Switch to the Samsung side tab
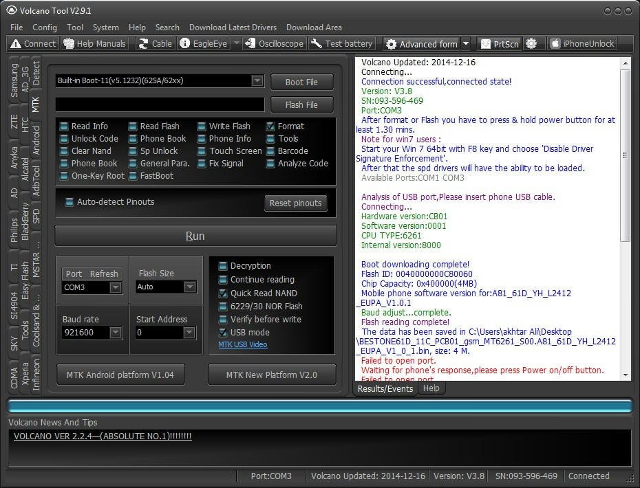Screen dimensions: 640x488 14,80
